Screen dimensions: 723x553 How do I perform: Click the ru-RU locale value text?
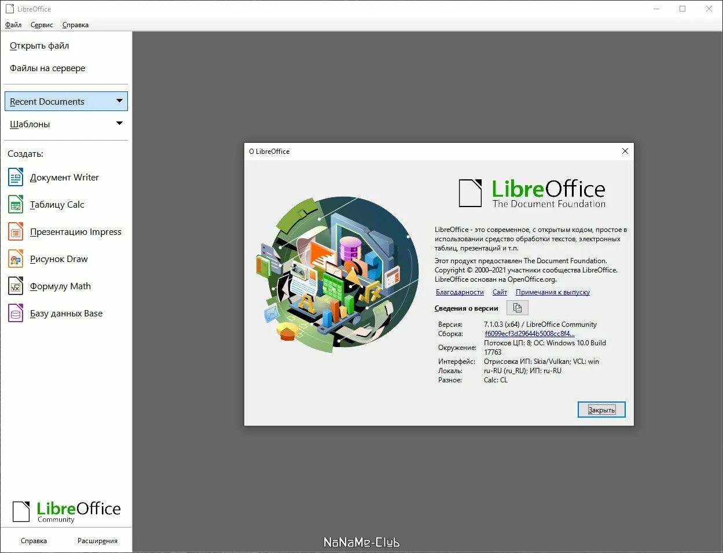(x=523, y=371)
